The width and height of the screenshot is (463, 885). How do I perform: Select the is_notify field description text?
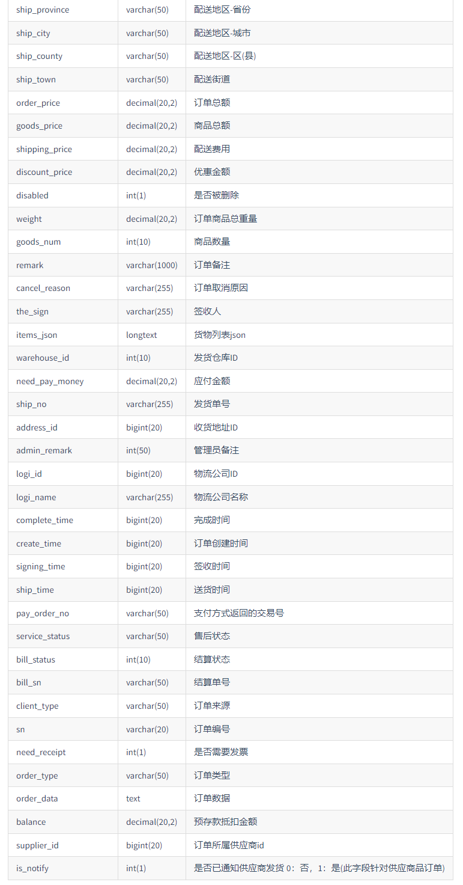[319, 868]
